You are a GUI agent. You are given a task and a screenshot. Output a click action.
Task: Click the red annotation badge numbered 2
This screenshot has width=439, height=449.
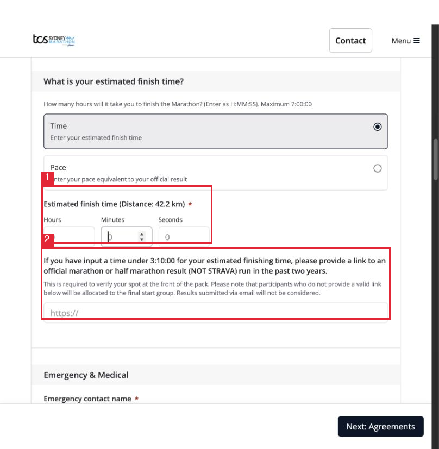click(47, 241)
